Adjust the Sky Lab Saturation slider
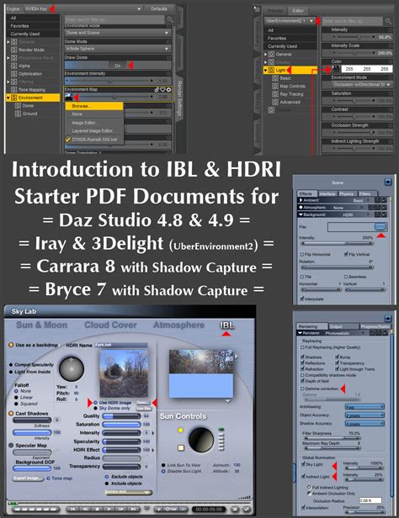 coord(121,424)
